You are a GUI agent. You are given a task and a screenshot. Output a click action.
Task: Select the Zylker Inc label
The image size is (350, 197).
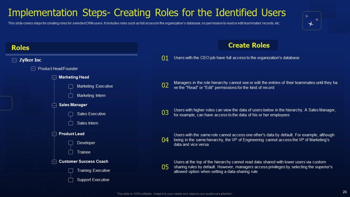point(30,60)
